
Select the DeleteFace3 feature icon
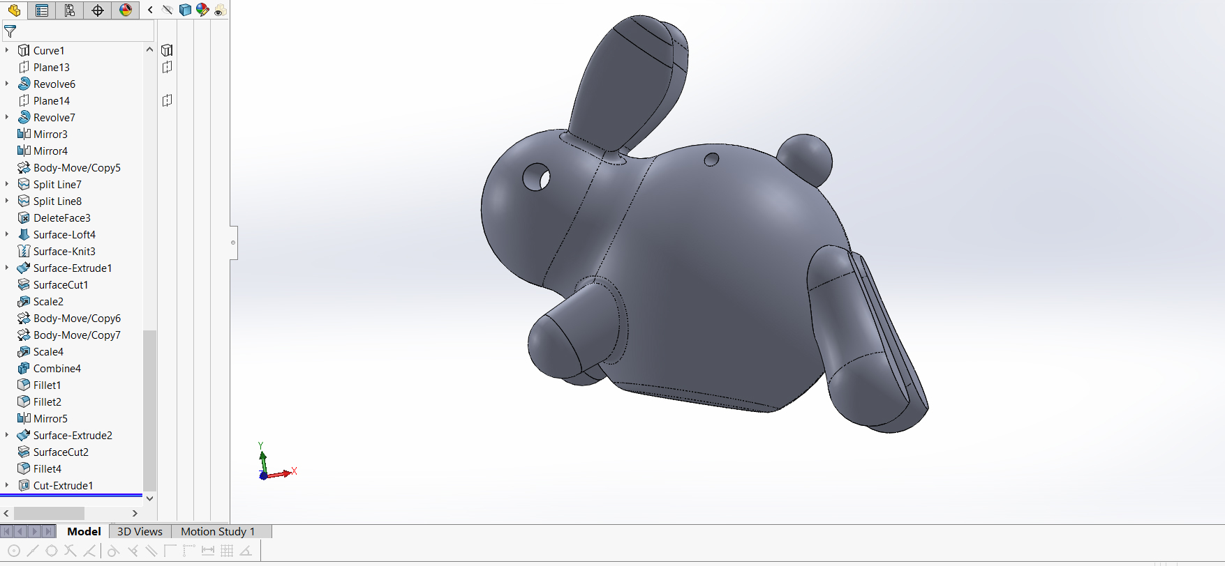click(x=24, y=217)
